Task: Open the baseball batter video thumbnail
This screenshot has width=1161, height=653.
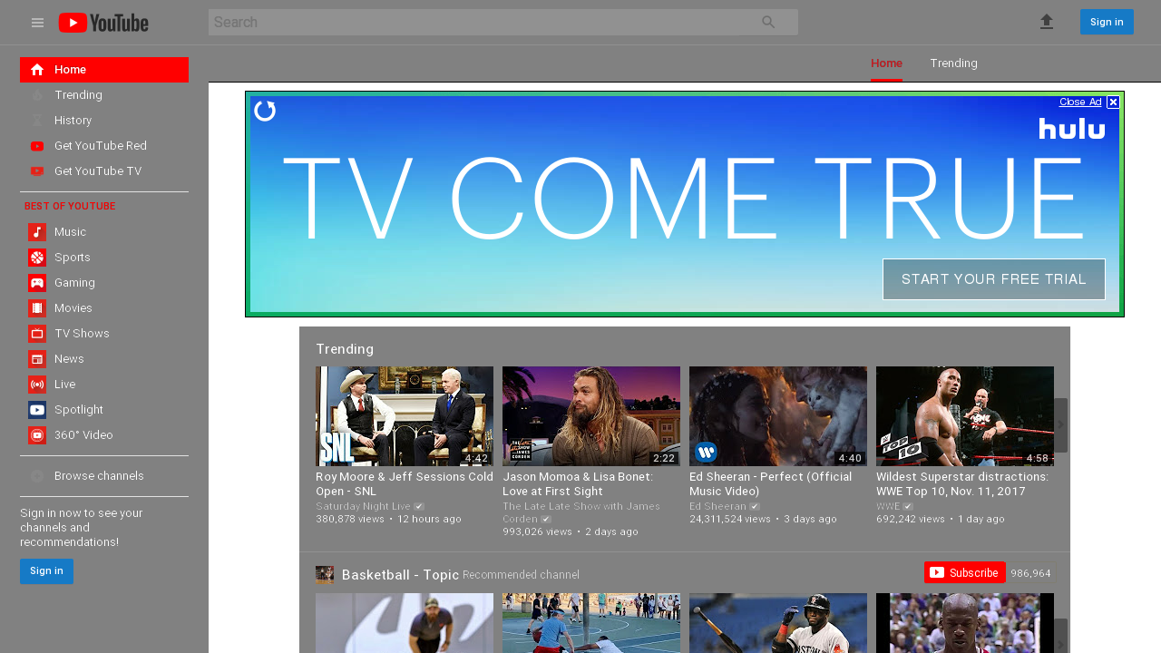Action: pyautogui.click(x=778, y=623)
